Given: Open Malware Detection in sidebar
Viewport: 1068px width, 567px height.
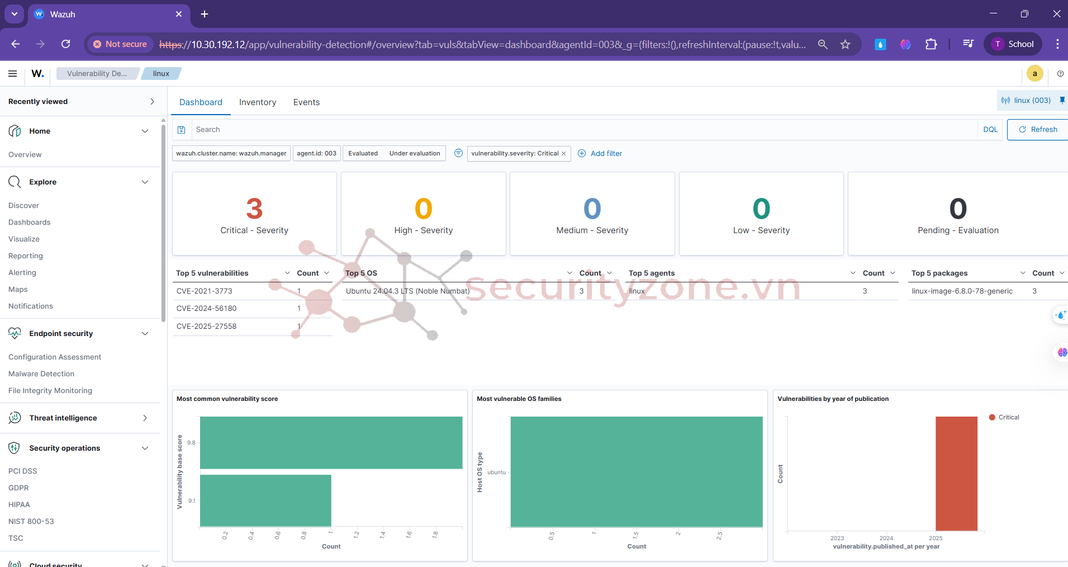Looking at the screenshot, I should 41,374.
